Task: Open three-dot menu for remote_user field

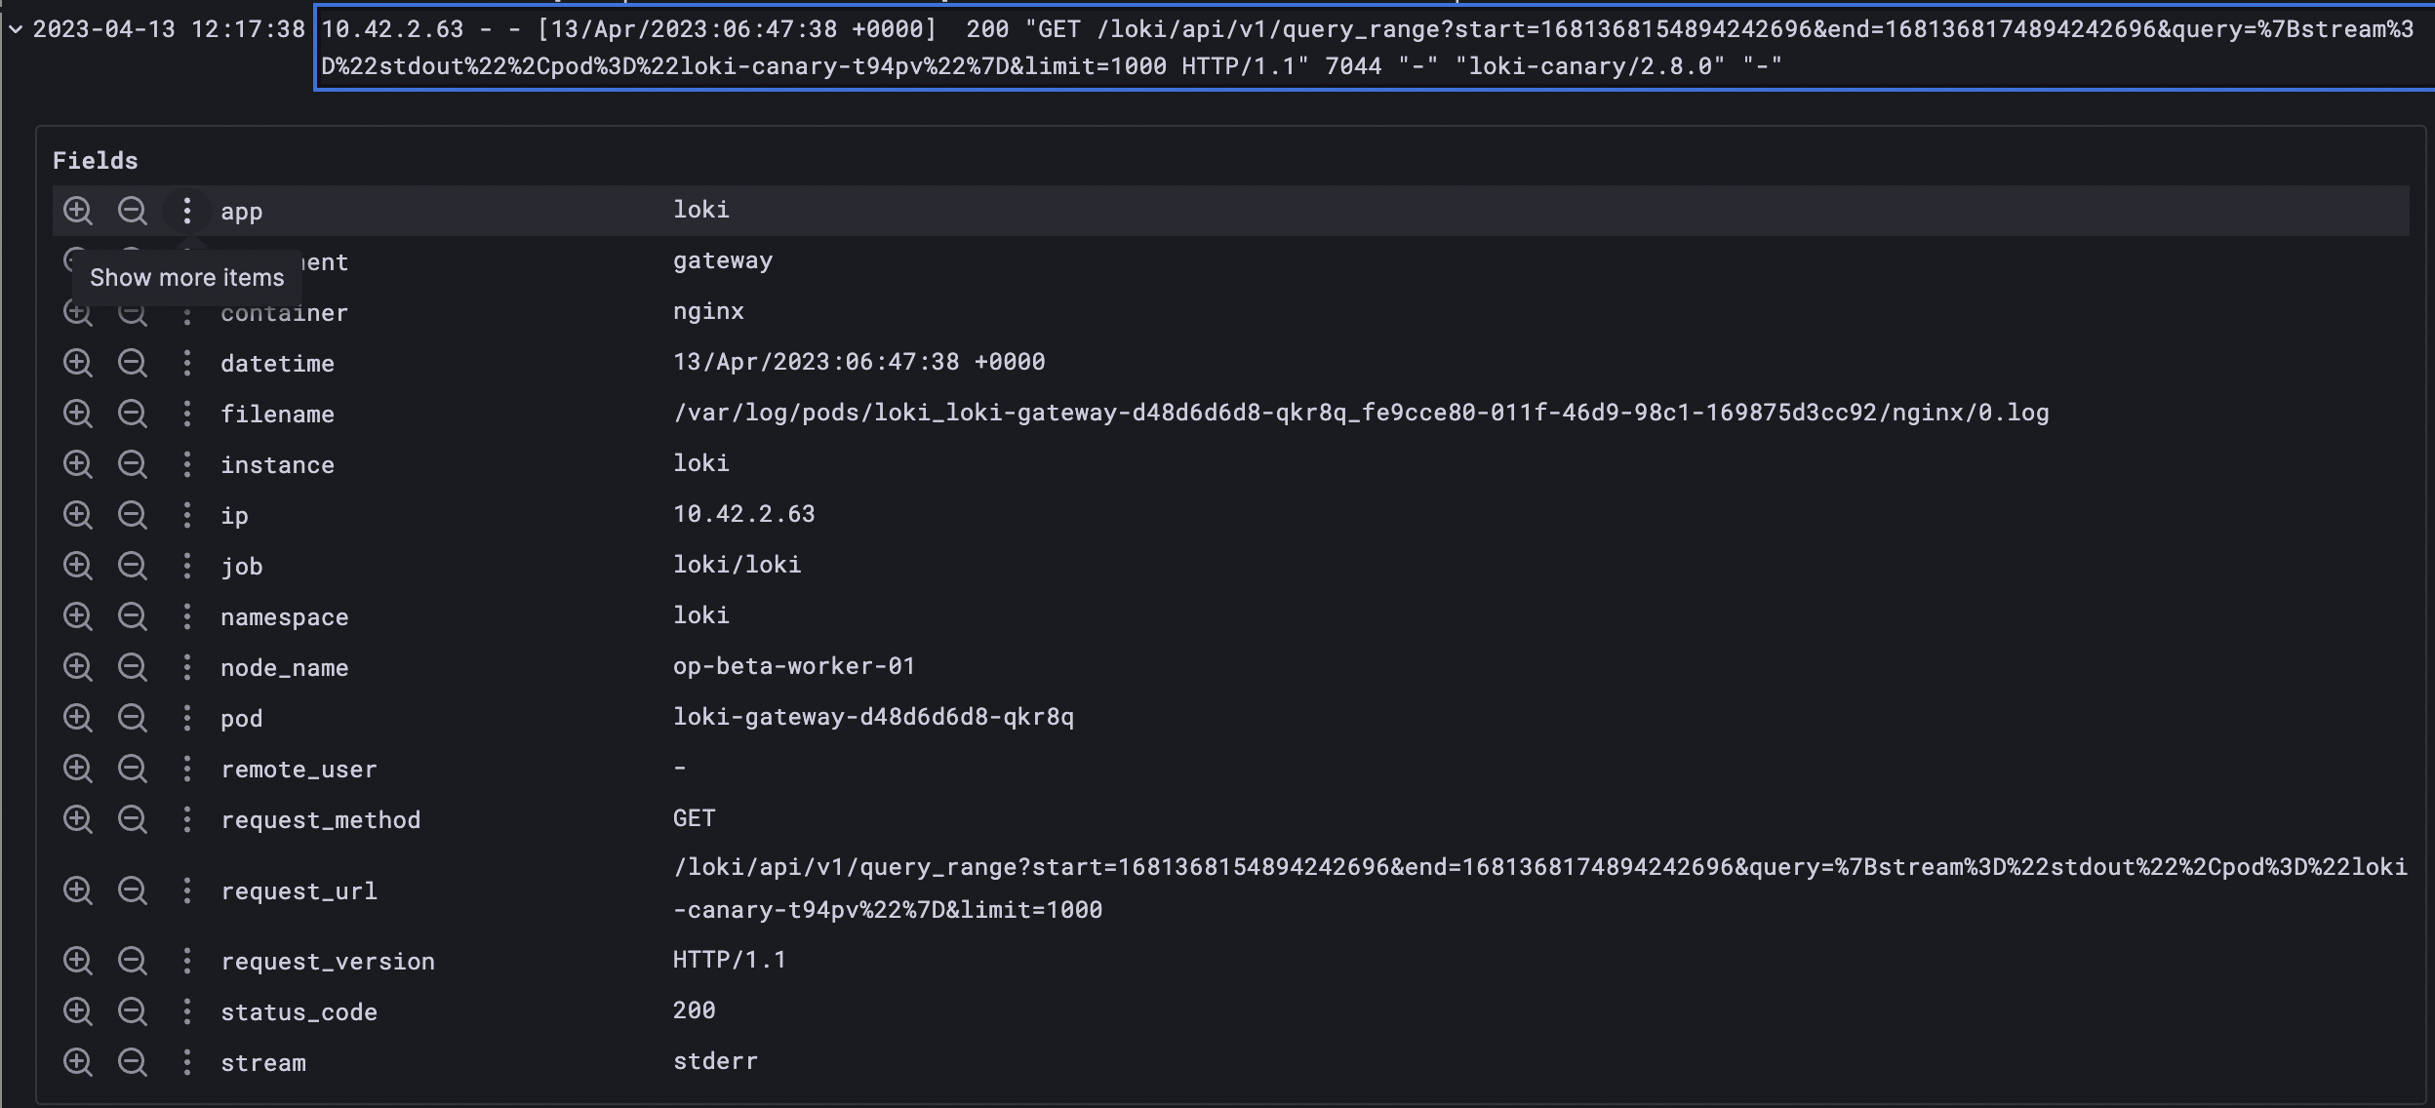Action: coord(187,769)
